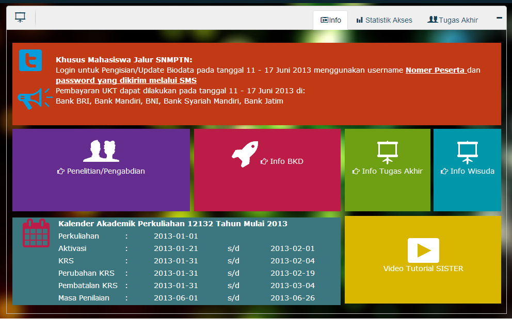Open the Info BKD link
This screenshot has height=319, width=512.
pyautogui.click(x=286, y=161)
